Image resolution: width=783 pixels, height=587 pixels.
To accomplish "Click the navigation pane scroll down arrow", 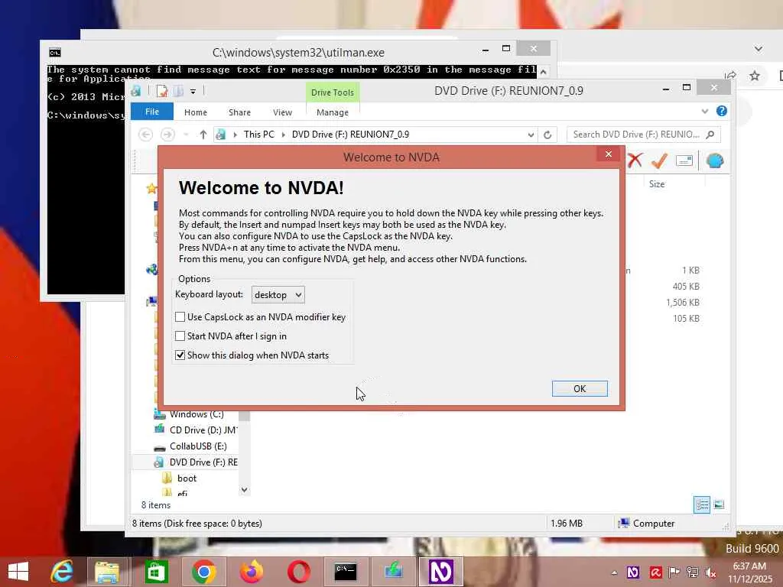I will point(244,490).
